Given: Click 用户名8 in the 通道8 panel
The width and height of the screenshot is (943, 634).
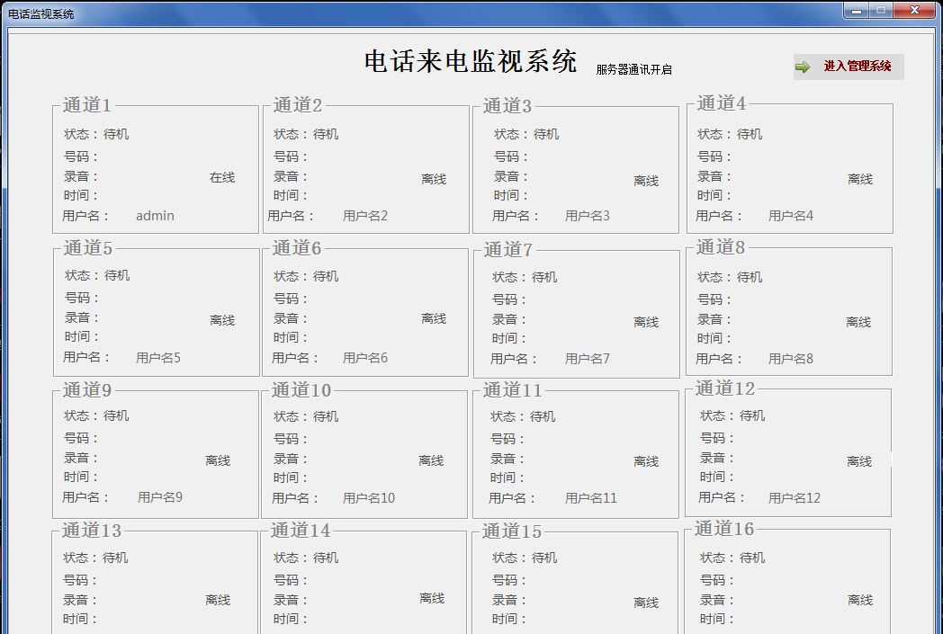Looking at the screenshot, I should pos(790,359).
